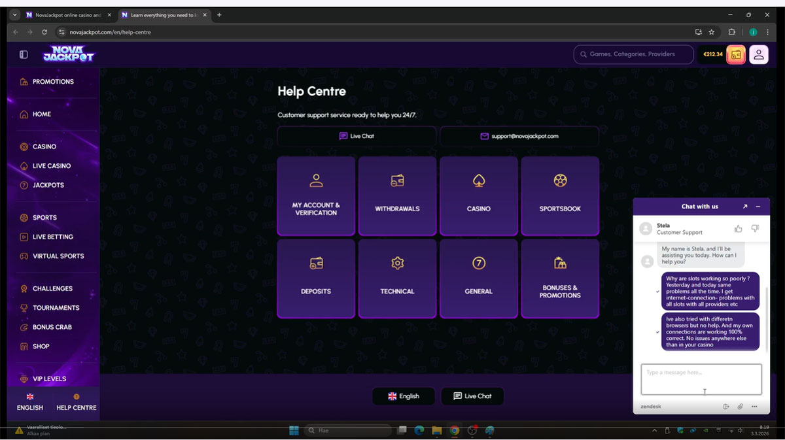
Task: Go to Live Casino in sidebar
Action: [51, 166]
